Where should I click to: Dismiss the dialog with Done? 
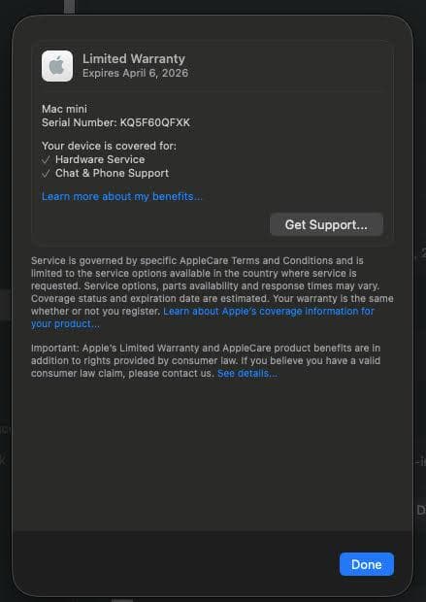(367, 564)
